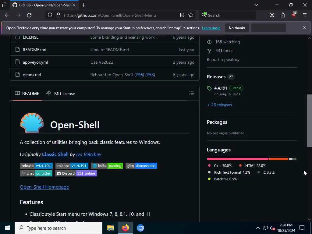312x234 pixels.
Task: Open the appveyor.yml file
Action: pos(35,62)
